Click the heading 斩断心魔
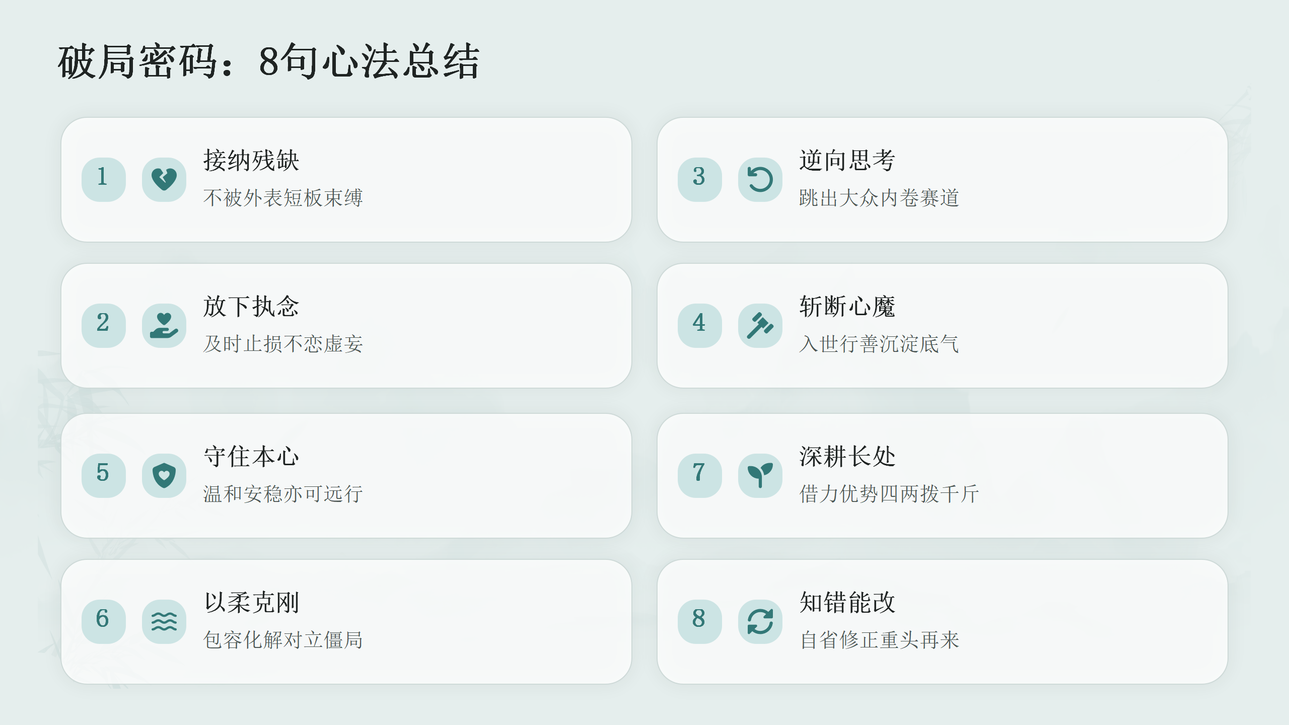 click(847, 307)
